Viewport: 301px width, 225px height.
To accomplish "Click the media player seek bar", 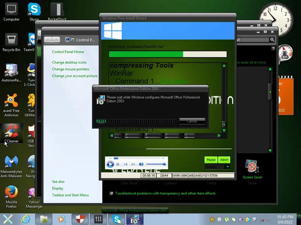I will coord(137,158).
